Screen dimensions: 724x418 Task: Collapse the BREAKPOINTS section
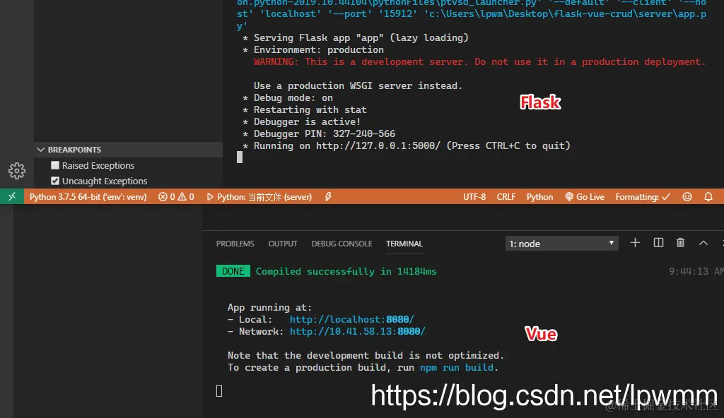(x=129, y=150)
